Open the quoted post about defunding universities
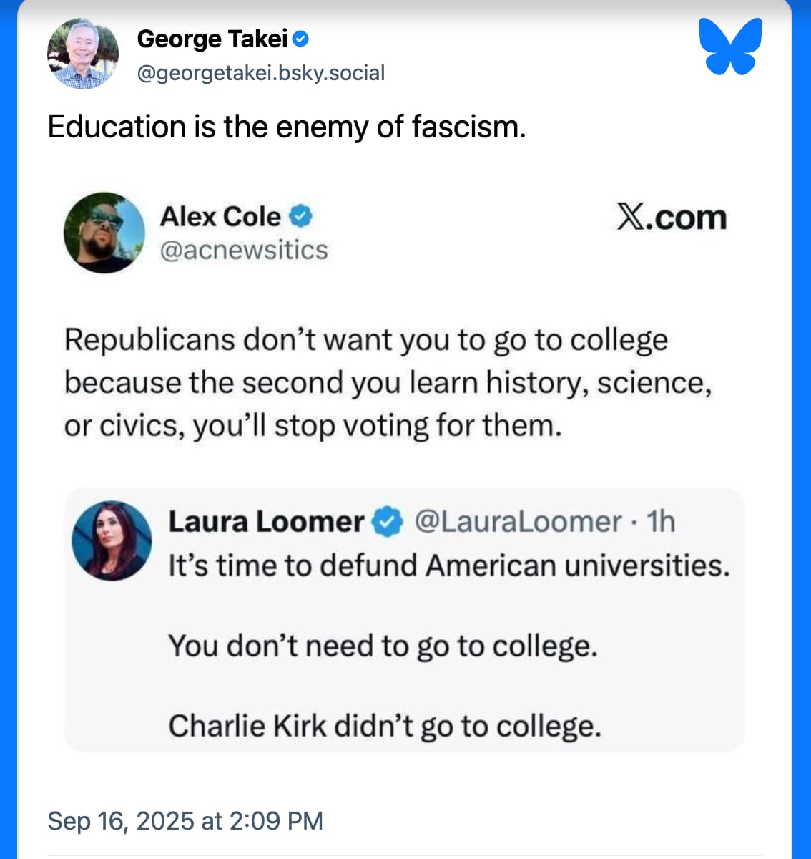 point(405,620)
